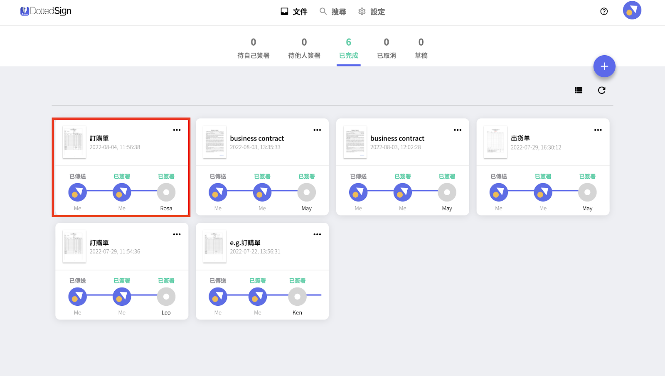Click timestamp 2022-08-03, 12:02:28
665x376 pixels.
point(396,147)
